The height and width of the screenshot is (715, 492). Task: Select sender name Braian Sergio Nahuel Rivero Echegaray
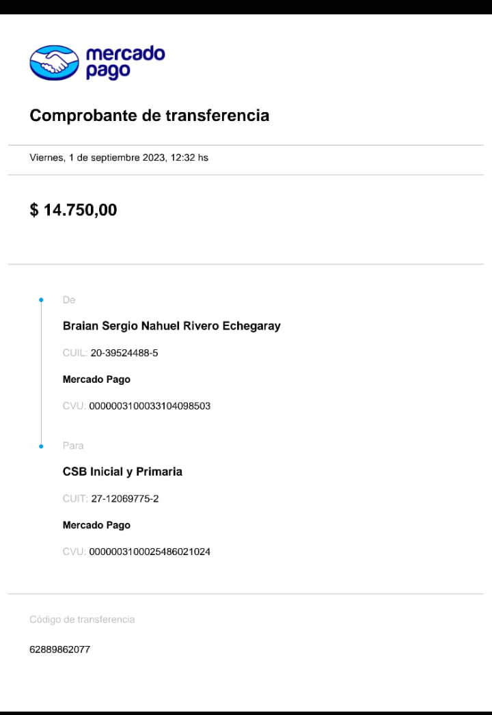172,326
